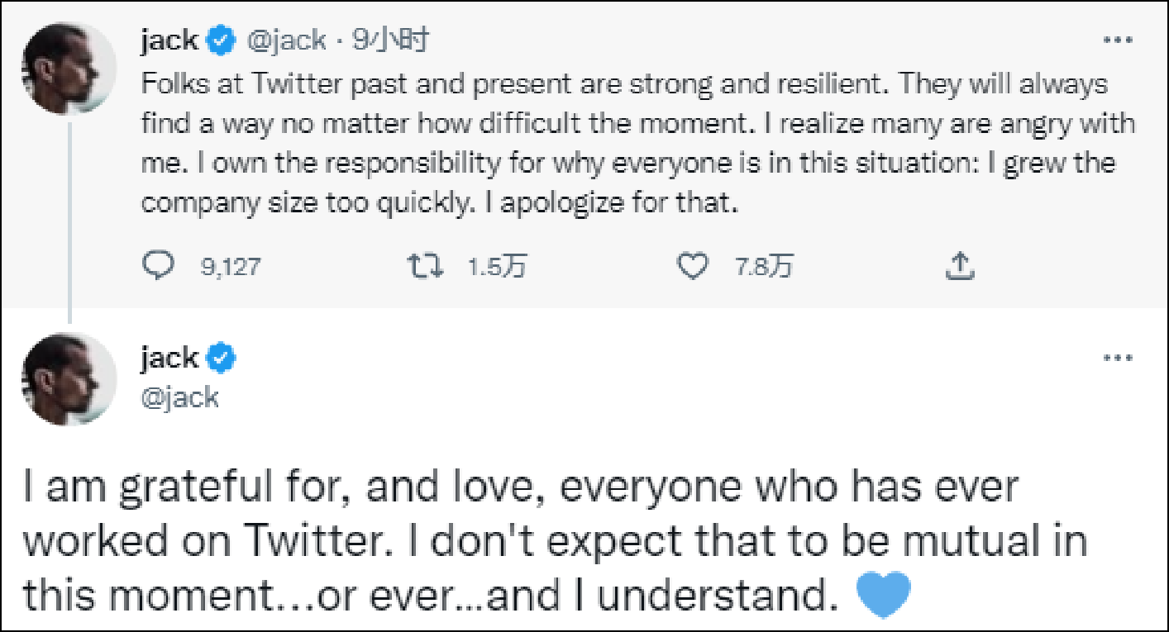This screenshot has height=632, width=1169.
Task: Click the @jack handle under the lower name
Action: [x=180, y=397]
